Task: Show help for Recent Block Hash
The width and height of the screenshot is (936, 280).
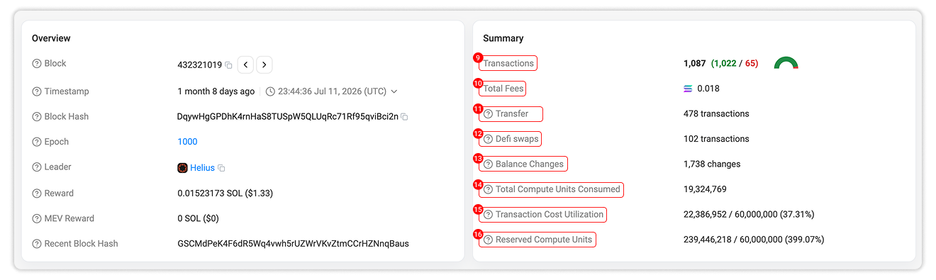Action: [37, 244]
